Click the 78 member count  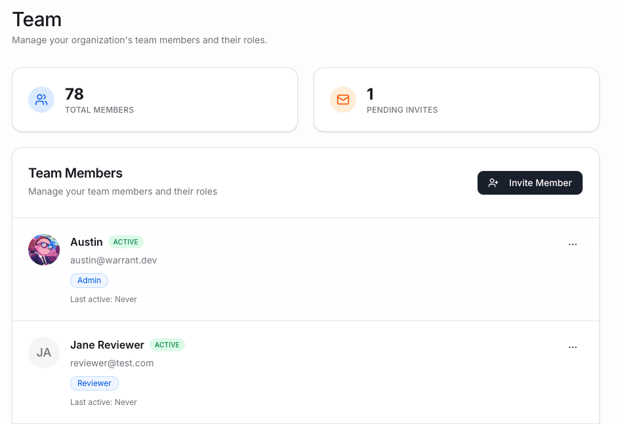74,94
